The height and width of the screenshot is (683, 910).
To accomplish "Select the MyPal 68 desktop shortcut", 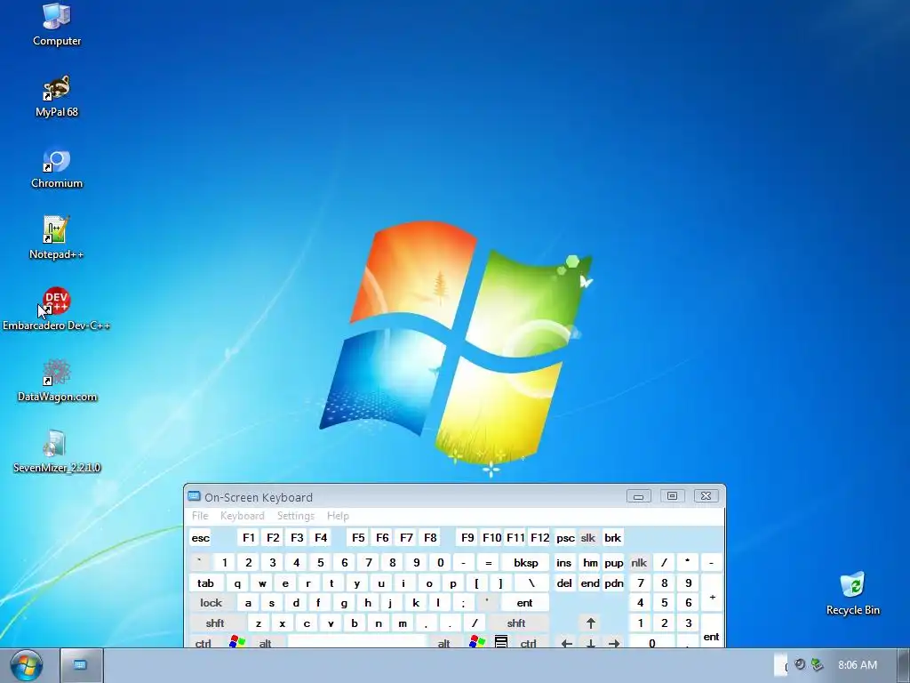I will (56, 96).
